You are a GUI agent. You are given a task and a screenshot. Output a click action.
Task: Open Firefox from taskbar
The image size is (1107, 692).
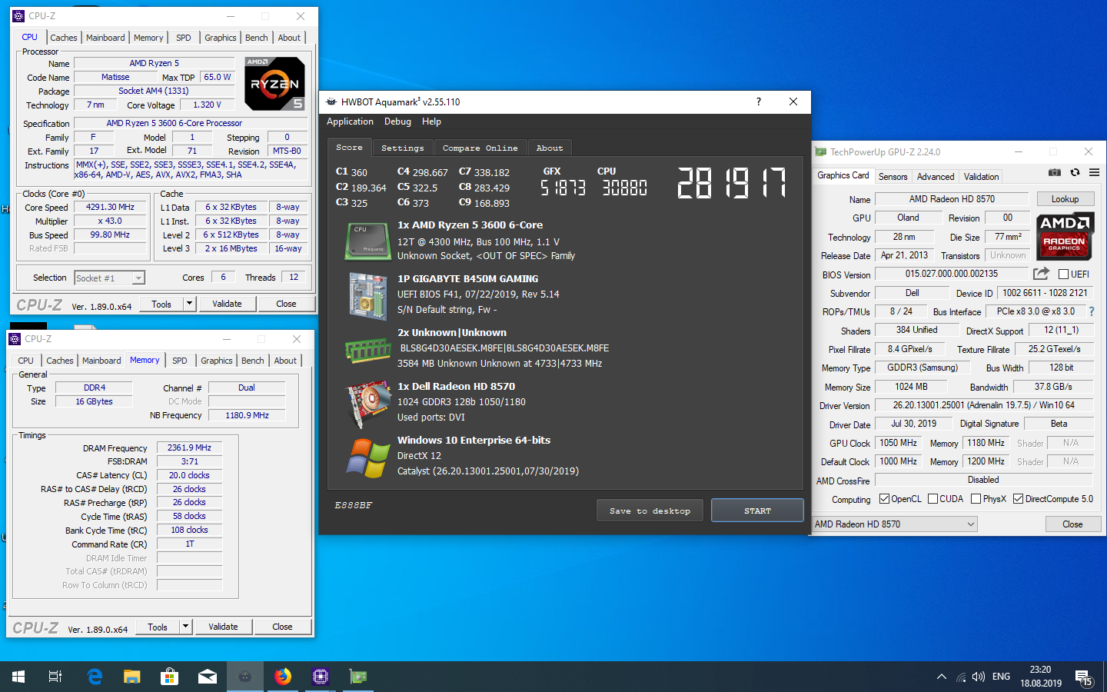(283, 677)
